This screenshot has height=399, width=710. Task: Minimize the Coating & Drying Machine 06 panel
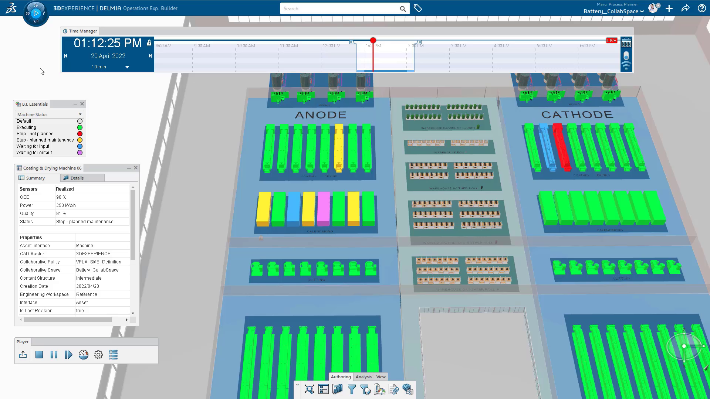(129, 168)
